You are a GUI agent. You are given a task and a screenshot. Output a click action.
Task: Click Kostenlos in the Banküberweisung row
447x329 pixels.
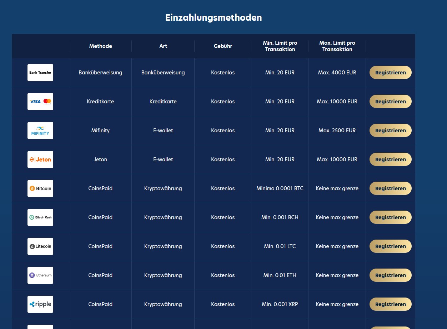[x=223, y=73]
